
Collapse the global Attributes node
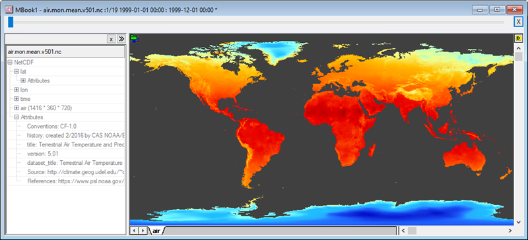[16, 117]
